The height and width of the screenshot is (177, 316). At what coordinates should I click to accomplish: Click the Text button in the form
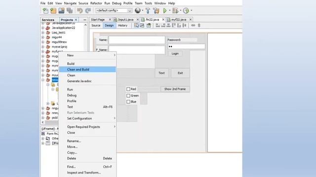[x=161, y=73]
